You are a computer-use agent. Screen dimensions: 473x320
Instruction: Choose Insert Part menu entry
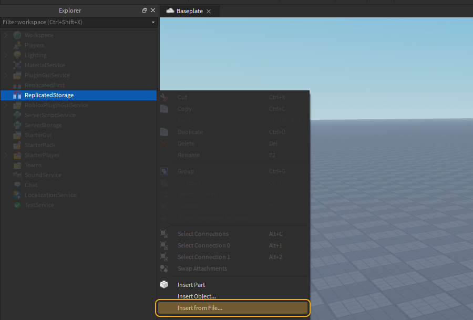pyautogui.click(x=233, y=284)
